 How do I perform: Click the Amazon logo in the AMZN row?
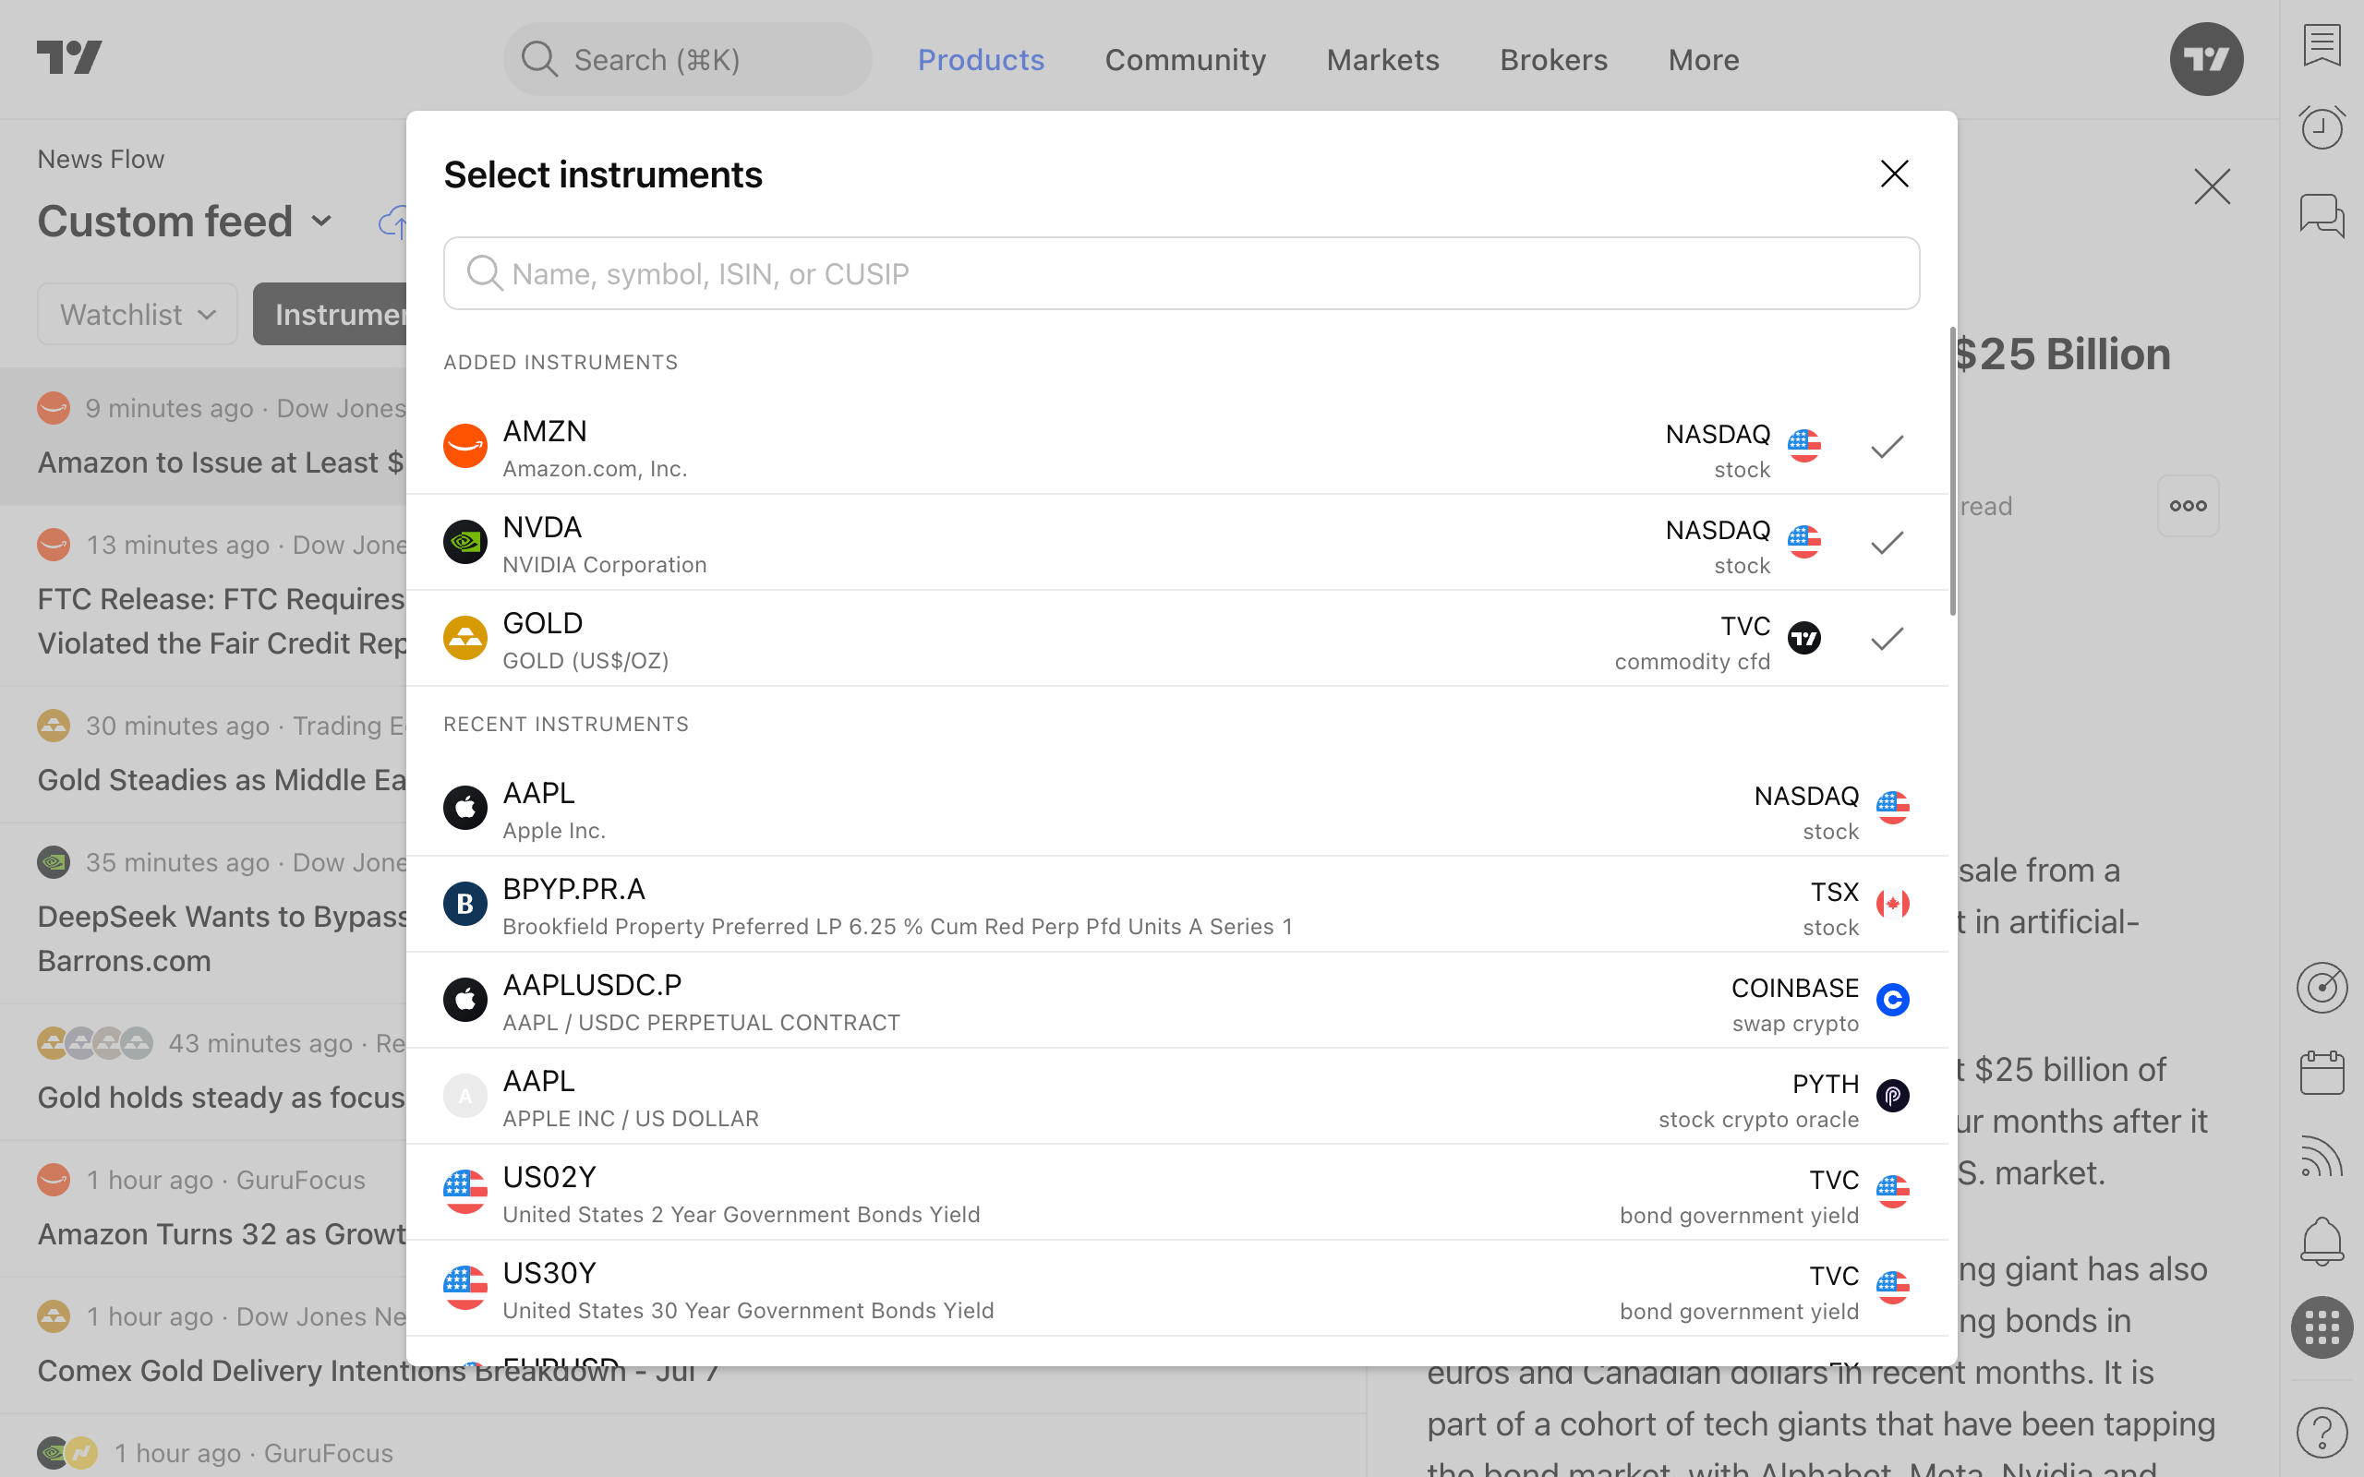465,446
